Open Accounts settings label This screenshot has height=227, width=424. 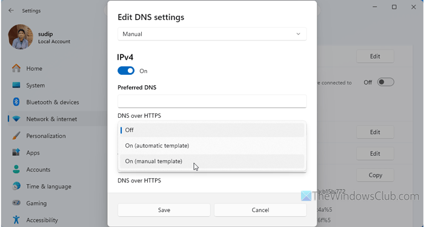coord(38,170)
